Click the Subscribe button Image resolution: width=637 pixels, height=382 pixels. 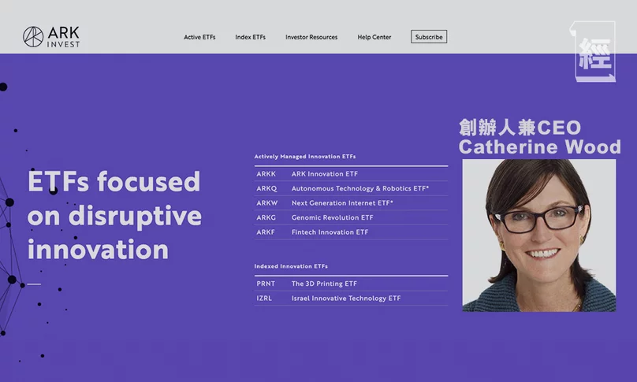point(429,36)
